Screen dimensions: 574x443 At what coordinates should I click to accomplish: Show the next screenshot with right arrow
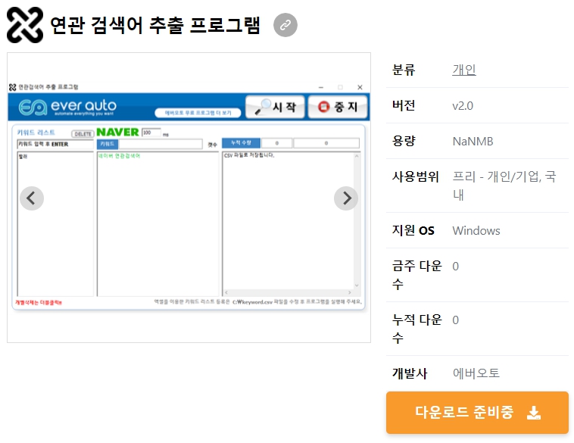click(x=345, y=198)
